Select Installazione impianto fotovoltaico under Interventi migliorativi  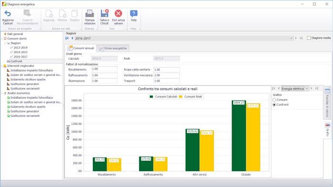click(32, 70)
